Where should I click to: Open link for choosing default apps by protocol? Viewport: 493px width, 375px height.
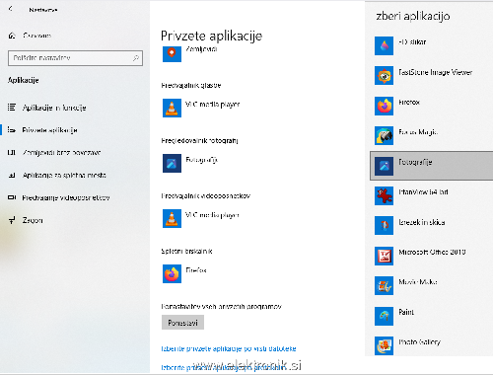click(224, 367)
